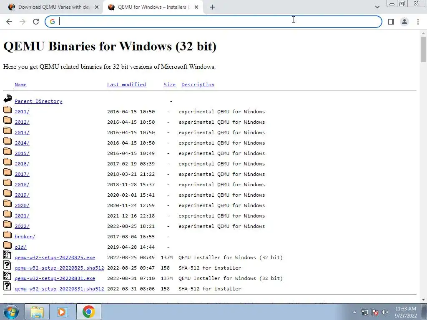The height and width of the screenshot is (320, 427).
Task: Click the network tray icon
Action: [x=364, y=312]
